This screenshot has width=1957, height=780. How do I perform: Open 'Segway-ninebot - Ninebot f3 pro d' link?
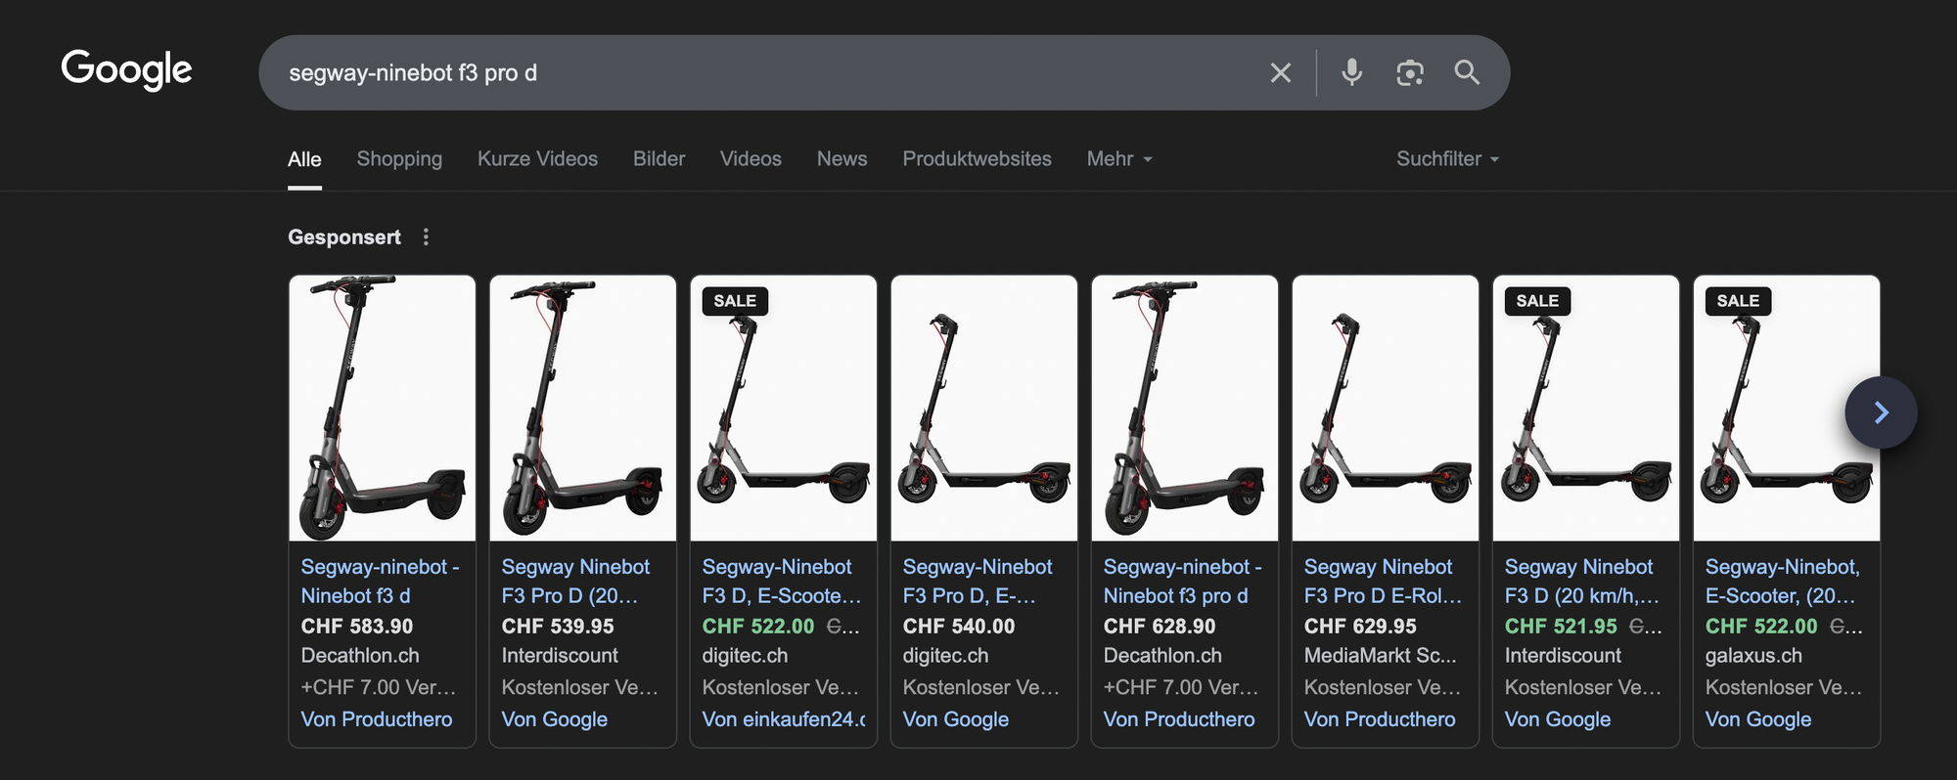[1182, 582]
